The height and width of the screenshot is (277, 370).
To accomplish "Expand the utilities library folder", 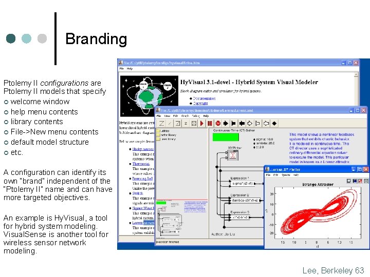I will [163, 131].
